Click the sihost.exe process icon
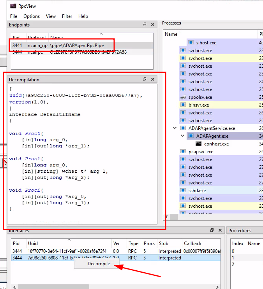The height and width of the screenshot is (289, 263). (x=191, y=42)
